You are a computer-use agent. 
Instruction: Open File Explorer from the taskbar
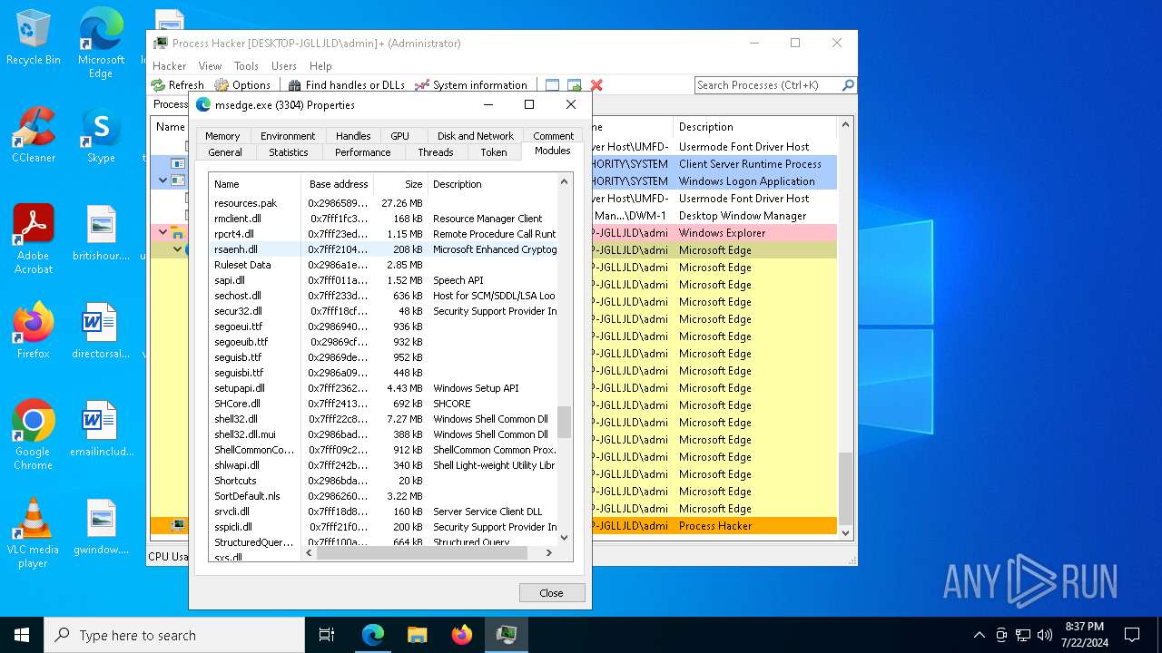418,635
